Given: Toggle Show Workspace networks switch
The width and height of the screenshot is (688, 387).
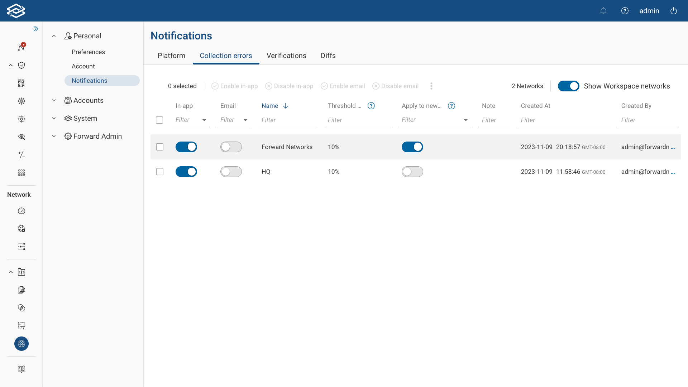Looking at the screenshot, I should [568, 86].
